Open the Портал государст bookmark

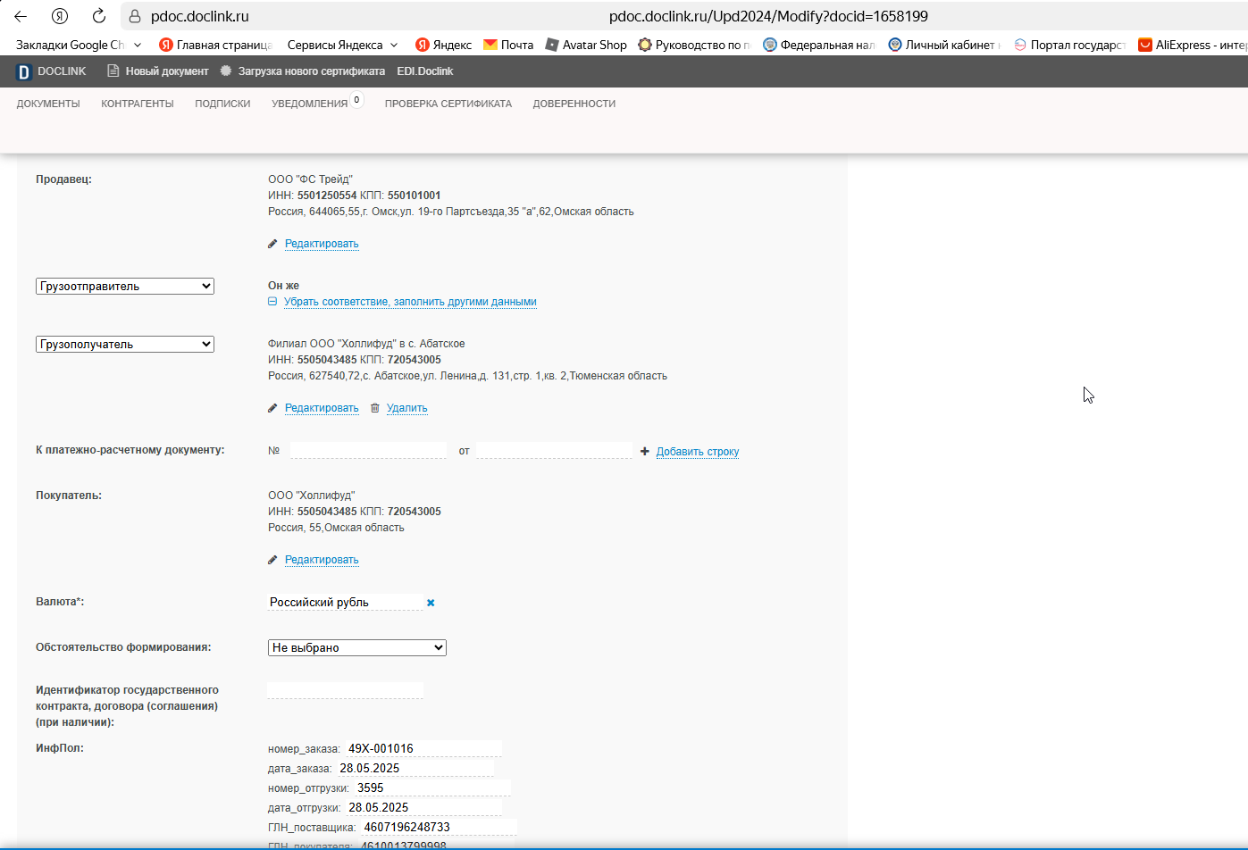[1069, 45]
